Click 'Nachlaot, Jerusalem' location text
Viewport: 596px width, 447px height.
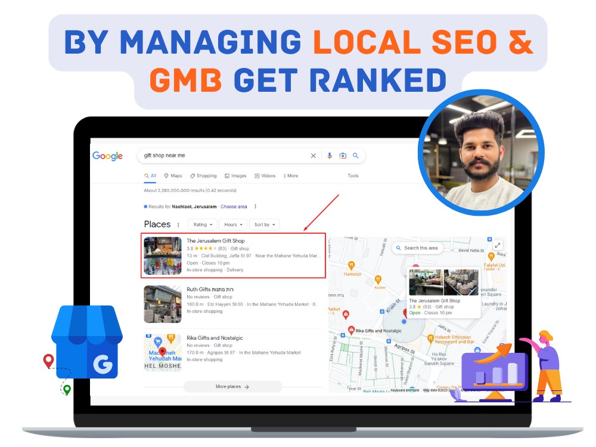tap(194, 207)
